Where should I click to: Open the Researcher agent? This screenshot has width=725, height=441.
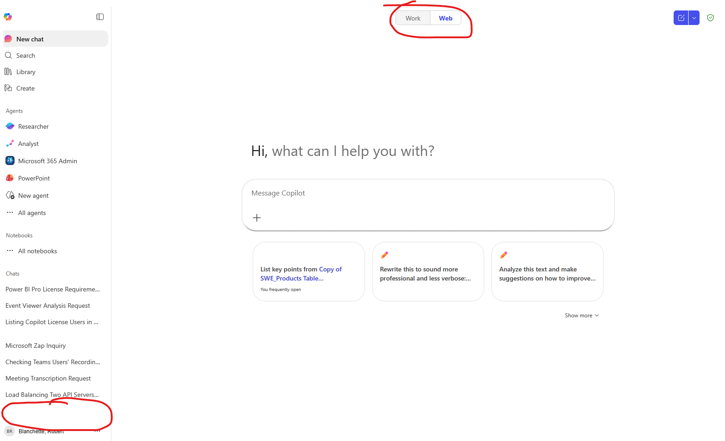(x=33, y=126)
